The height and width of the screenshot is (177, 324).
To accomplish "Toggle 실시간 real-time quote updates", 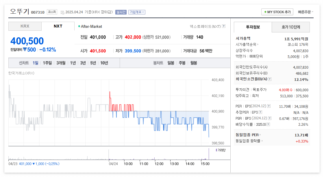I will click(x=121, y=12).
